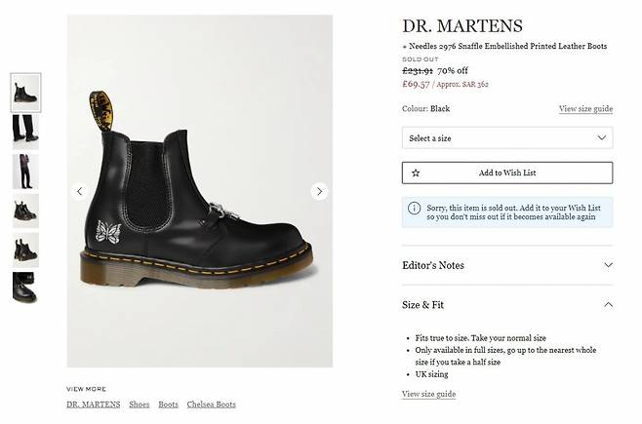642x424 pixels.
Task: Go to DR. MARTENS brand link
Action: click(x=94, y=405)
